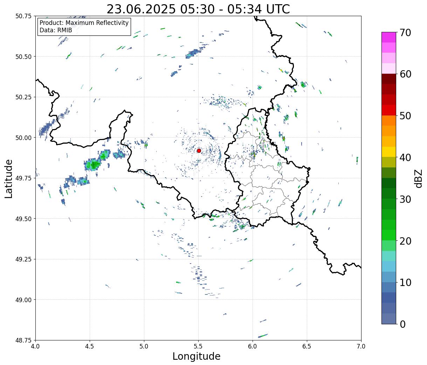Pick the dark maroon colorbar swatch below 60
Viewport: 427px width, 365px height.
pyautogui.click(x=389, y=79)
